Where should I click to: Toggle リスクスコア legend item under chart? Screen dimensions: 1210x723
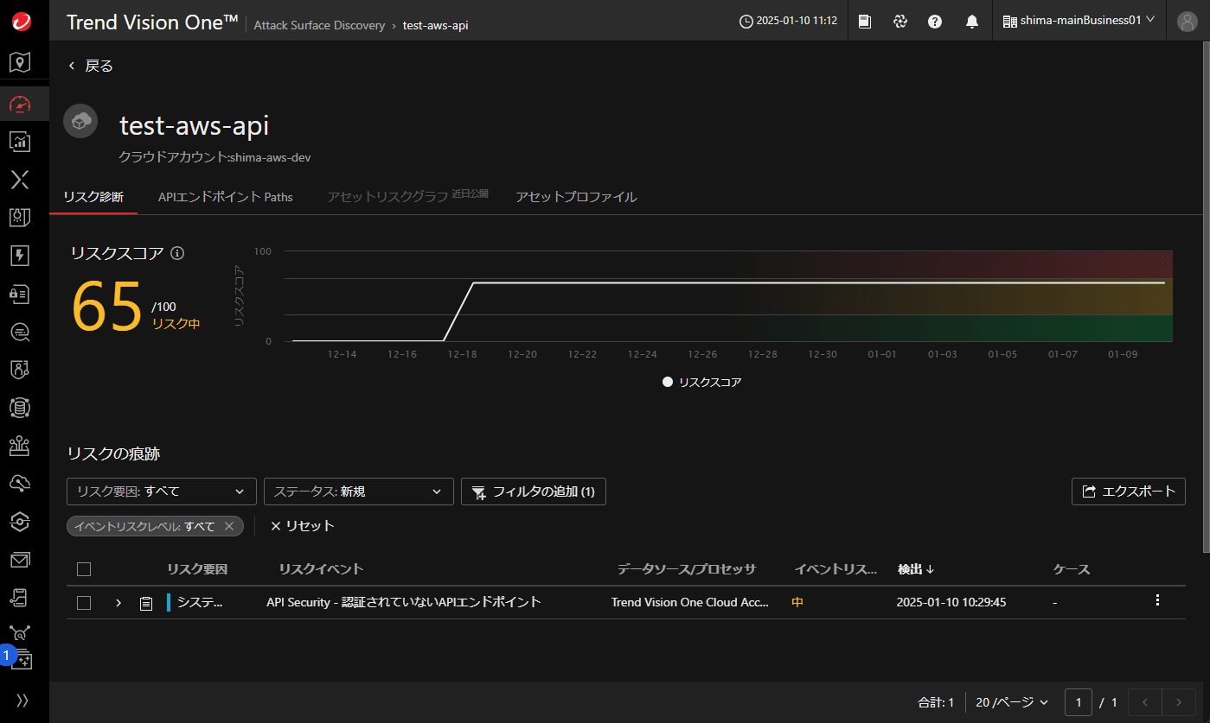pos(702,382)
